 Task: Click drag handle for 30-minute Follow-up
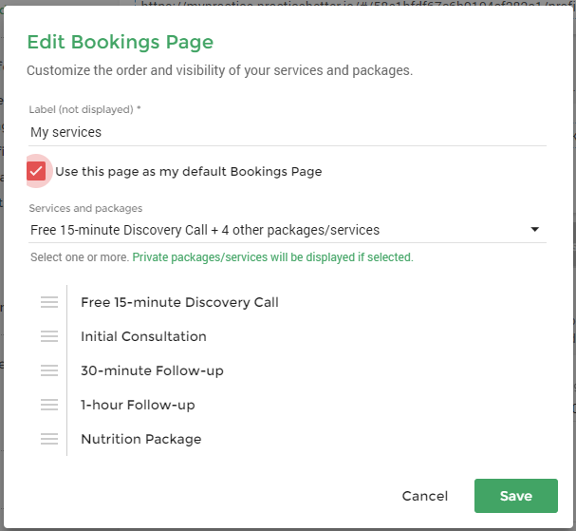click(x=49, y=370)
